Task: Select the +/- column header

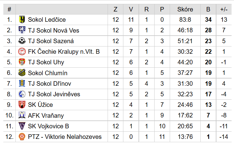Action: (x=224, y=9)
